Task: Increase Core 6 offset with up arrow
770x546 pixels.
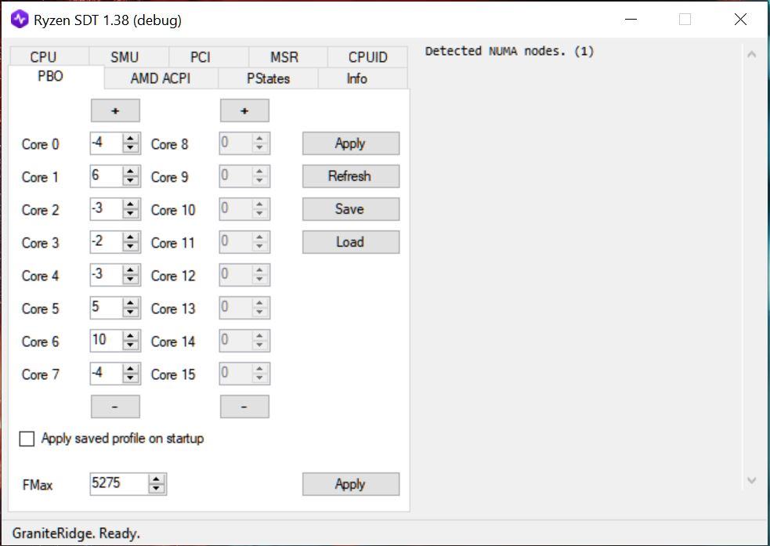Action: (131, 336)
